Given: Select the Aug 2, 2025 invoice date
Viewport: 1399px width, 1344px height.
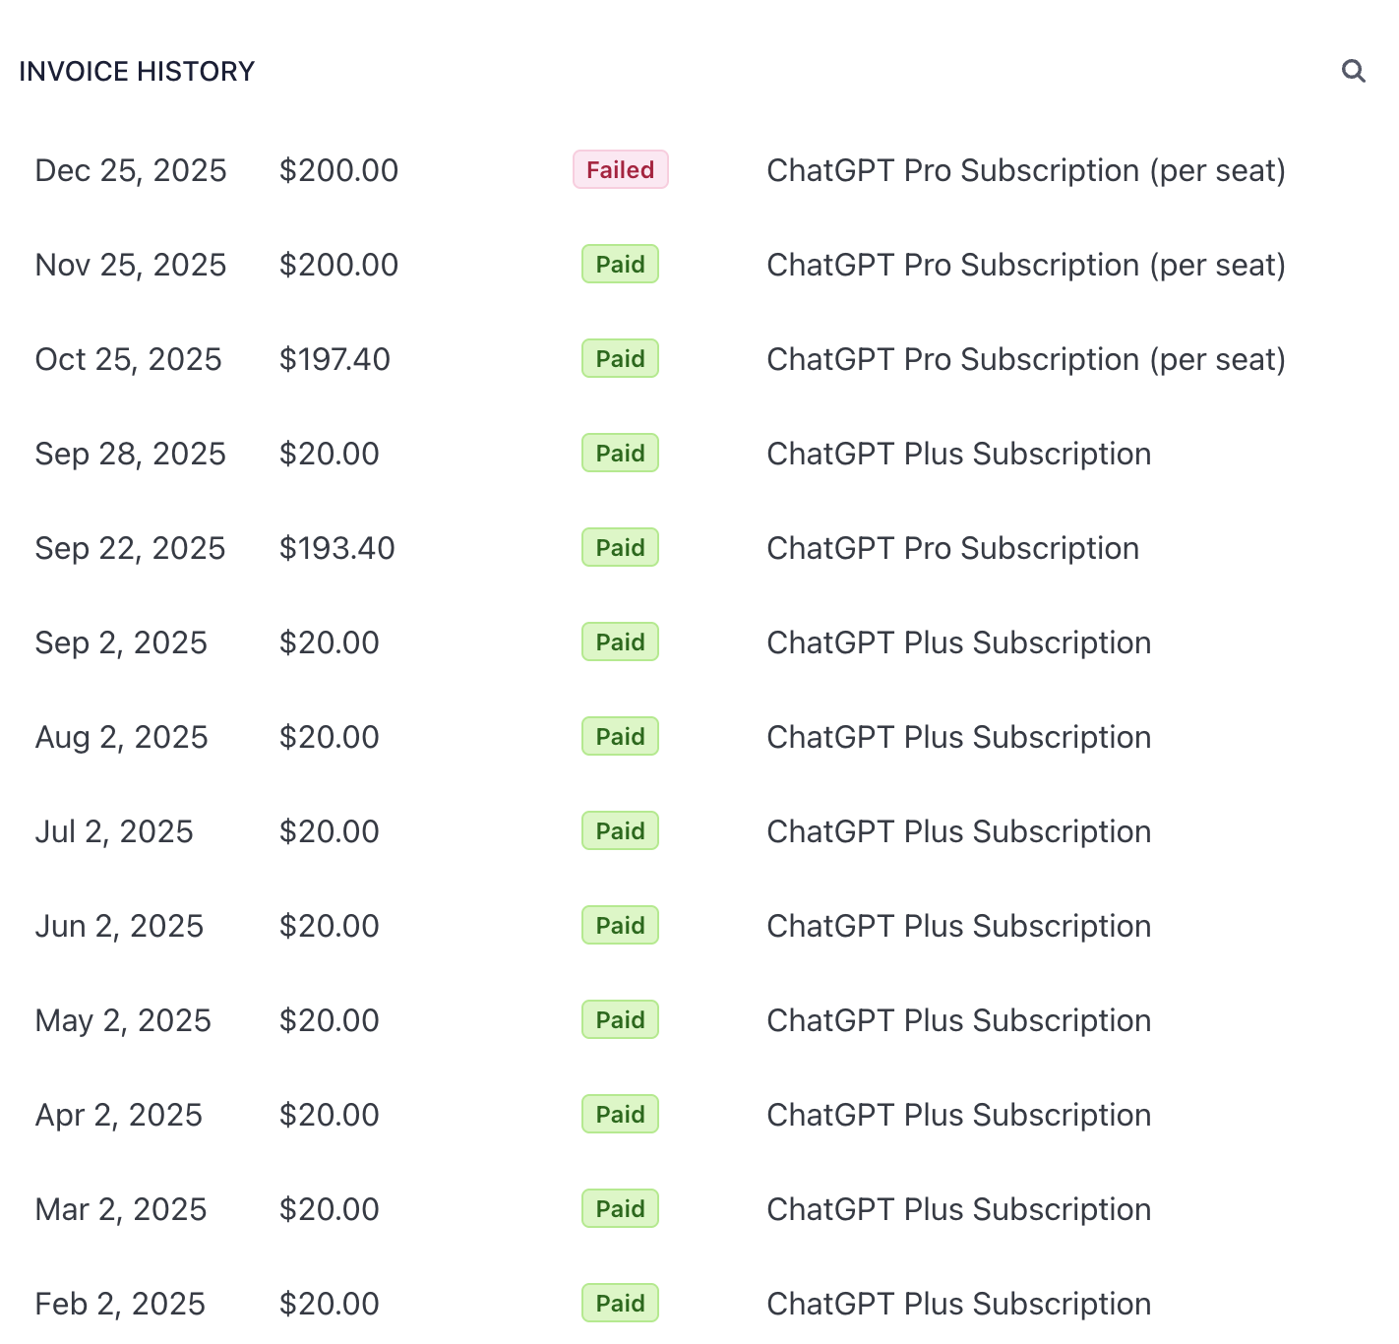Looking at the screenshot, I should (121, 737).
